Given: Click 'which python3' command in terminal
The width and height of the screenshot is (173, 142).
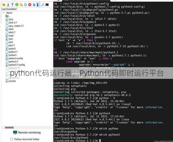Looking at the screenshot, I should (109, 134).
